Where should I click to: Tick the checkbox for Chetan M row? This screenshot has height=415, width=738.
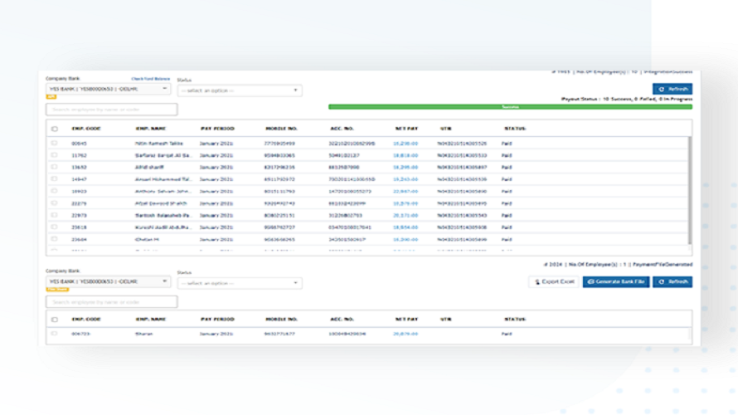[x=55, y=239]
